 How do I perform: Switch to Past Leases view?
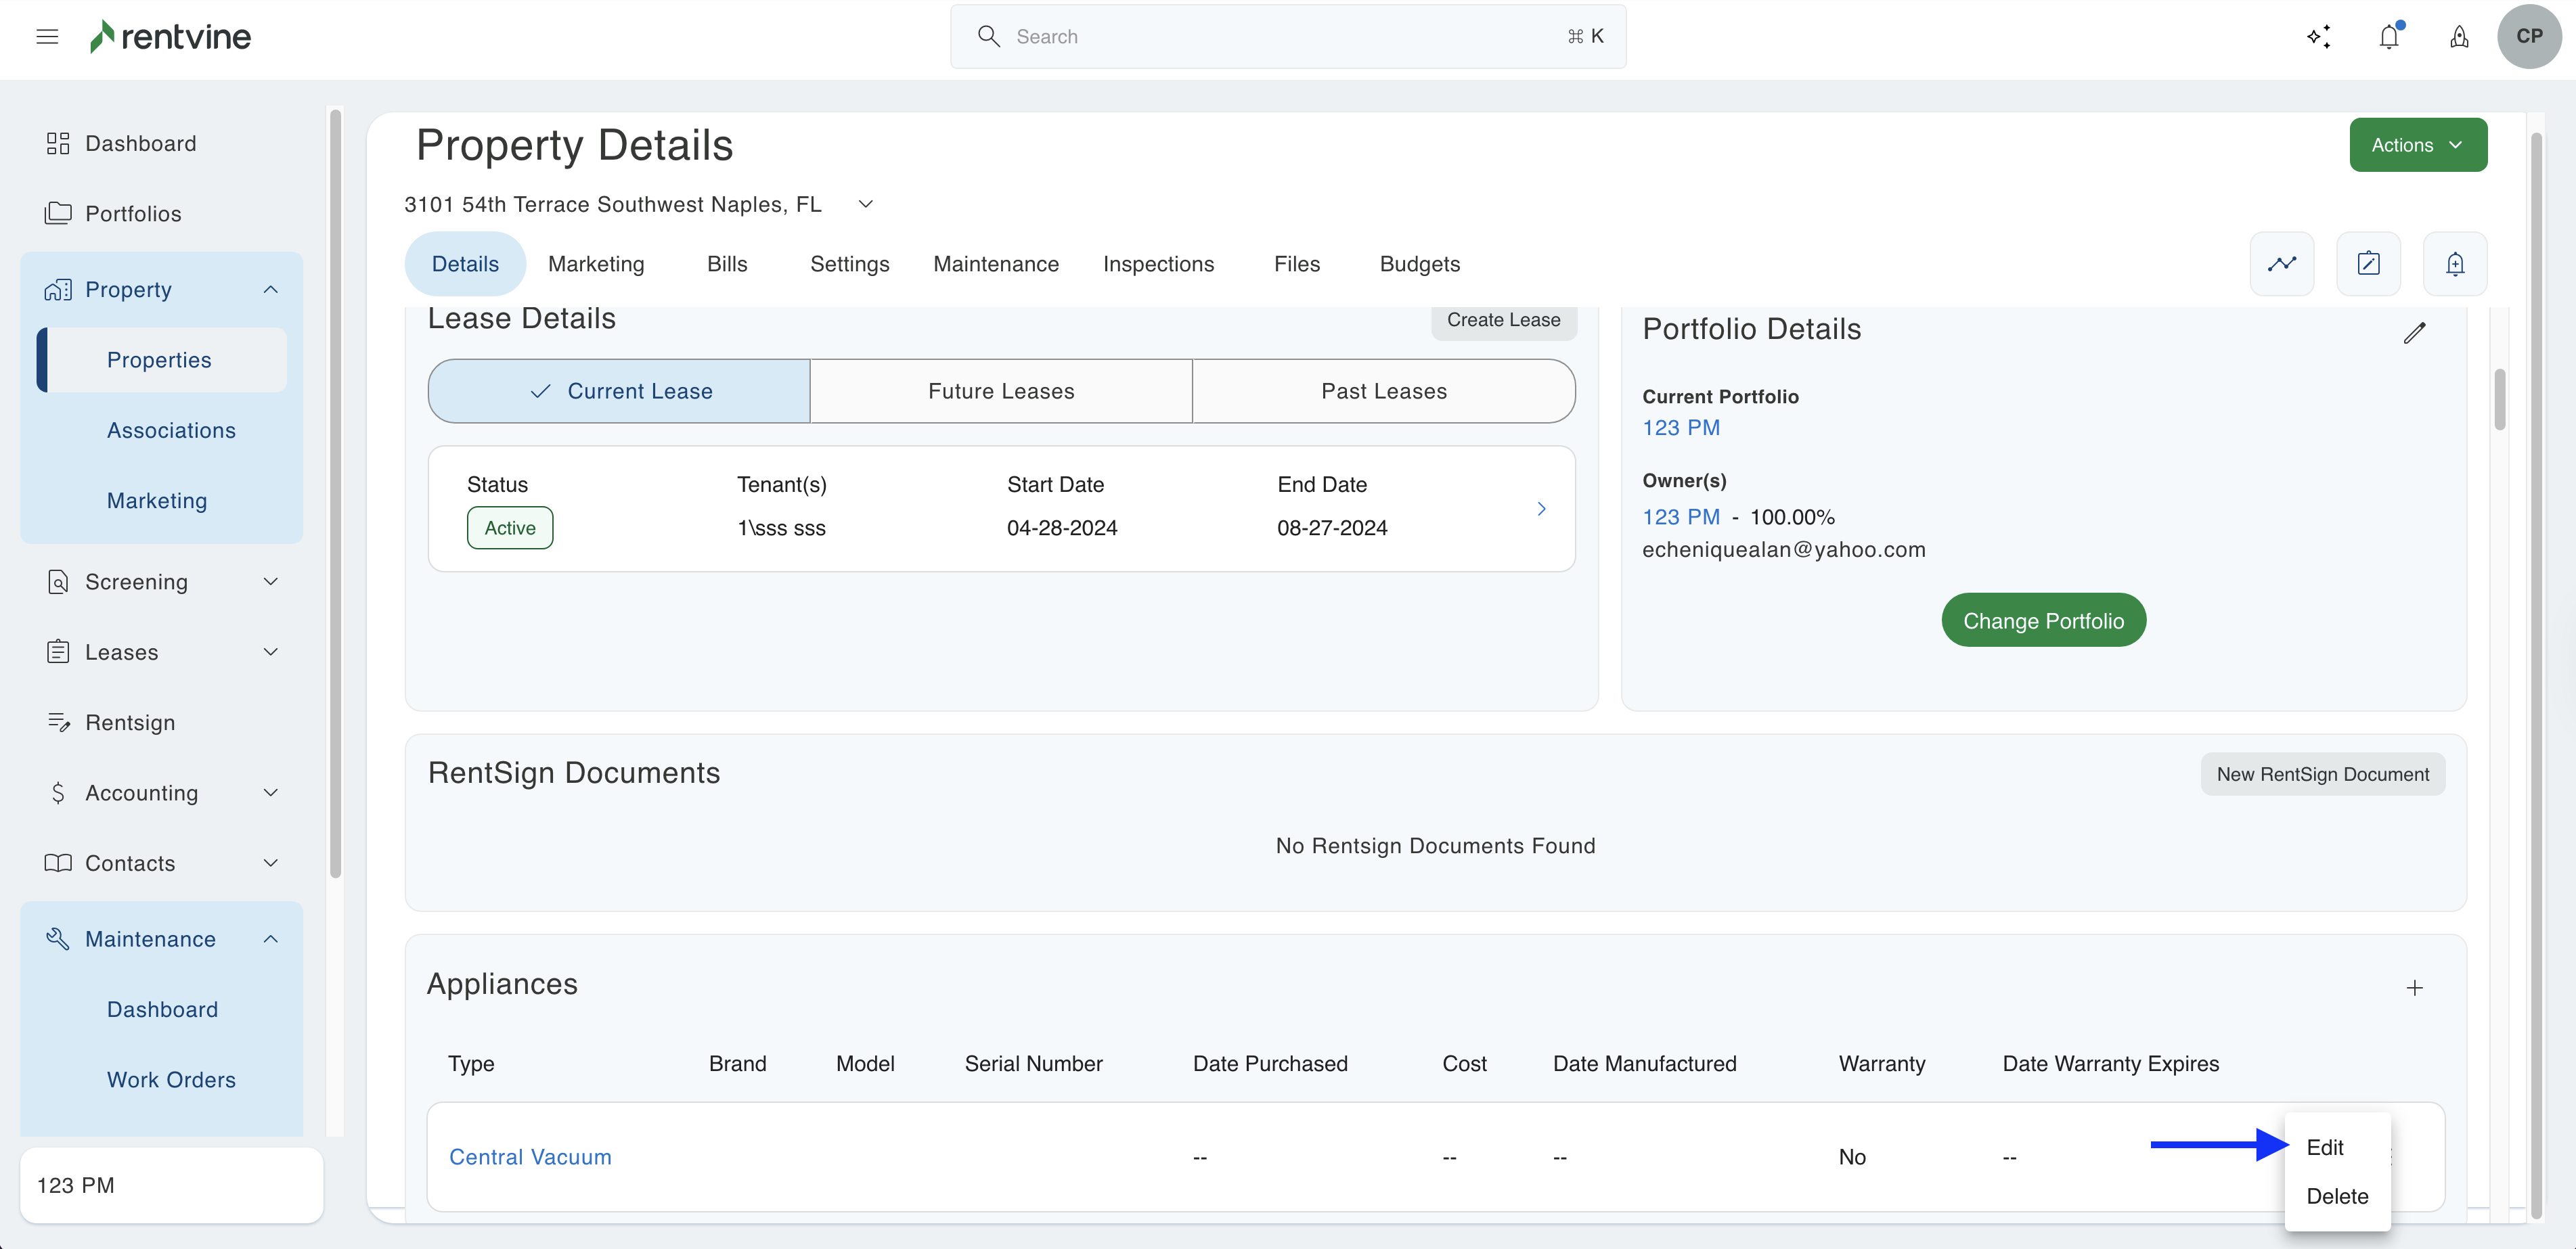(1383, 391)
